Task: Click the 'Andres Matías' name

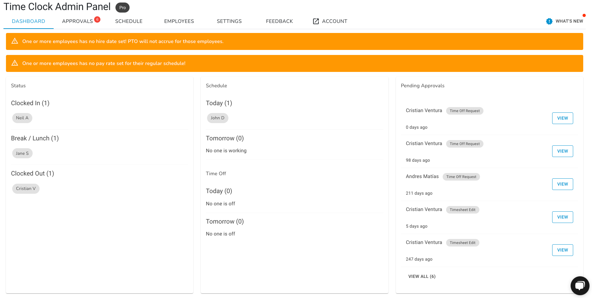Action: (x=422, y=176)
